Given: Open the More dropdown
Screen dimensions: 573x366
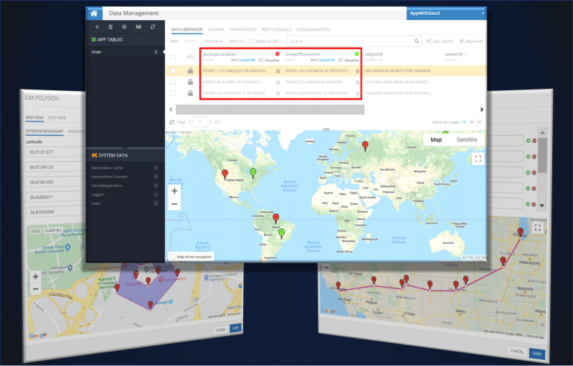Looking at the screenshot, I should [x=236, y=41].
